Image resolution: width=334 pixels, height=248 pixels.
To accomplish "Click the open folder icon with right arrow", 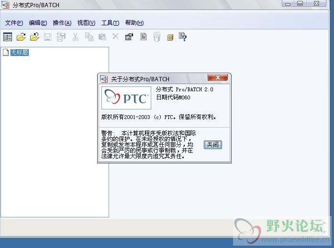I will click(x=21, y=37).
